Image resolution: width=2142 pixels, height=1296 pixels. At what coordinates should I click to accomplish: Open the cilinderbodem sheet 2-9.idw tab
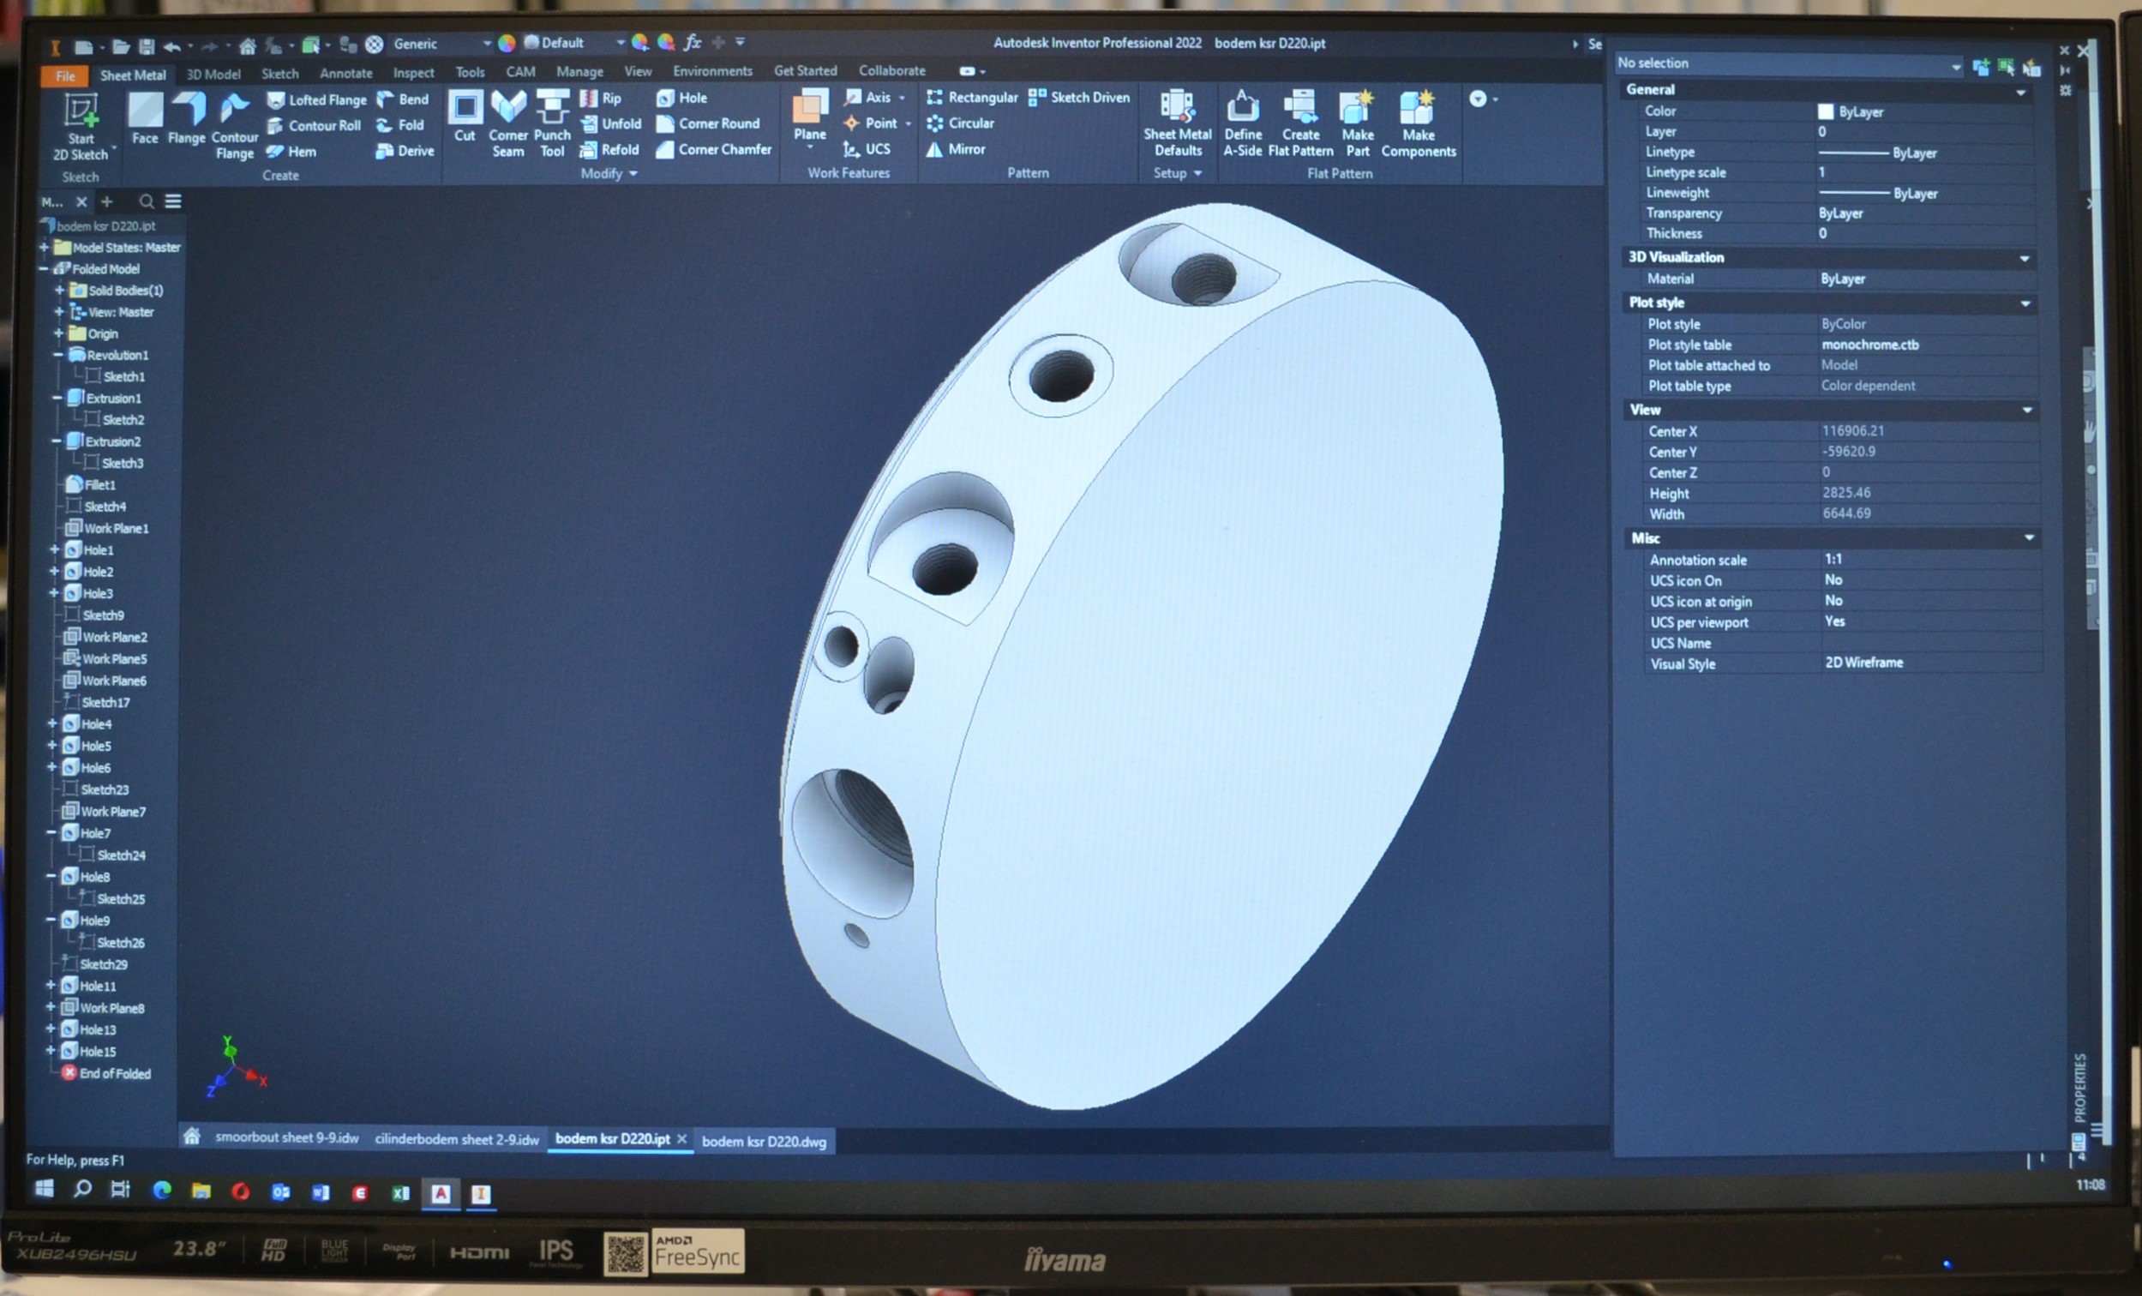tap(456, 1139)
